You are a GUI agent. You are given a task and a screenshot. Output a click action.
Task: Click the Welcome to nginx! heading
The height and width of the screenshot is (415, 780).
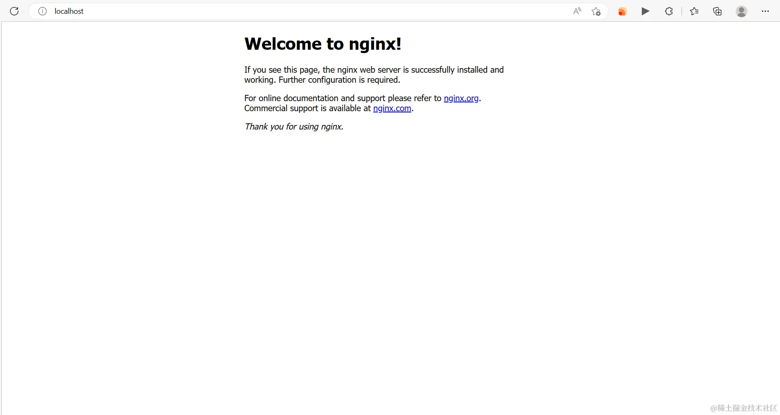[x=323, y=44]
